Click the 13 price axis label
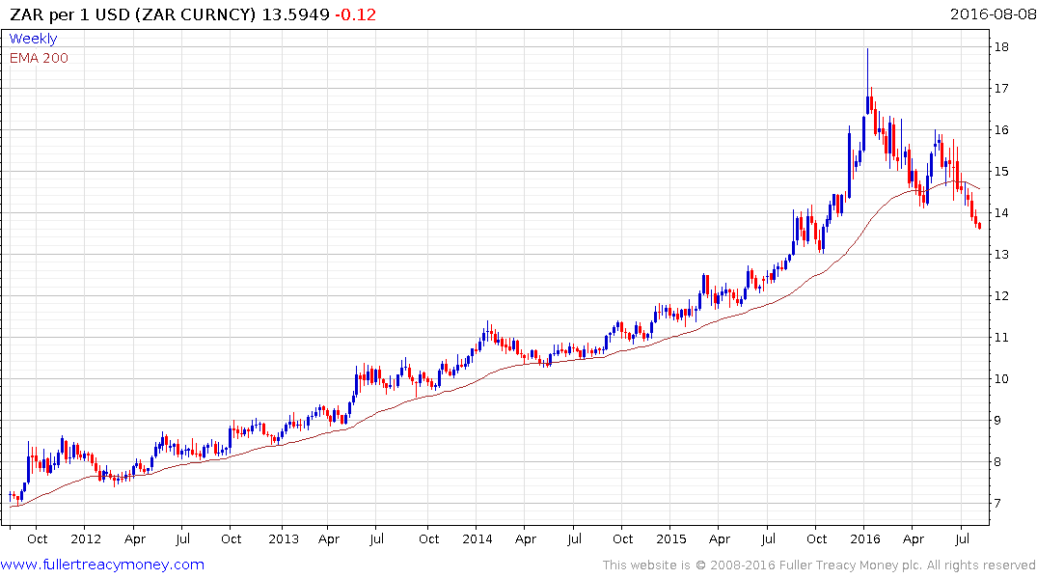The image size is (1037, 579). pyautogui.click(x=1000, y=255)
